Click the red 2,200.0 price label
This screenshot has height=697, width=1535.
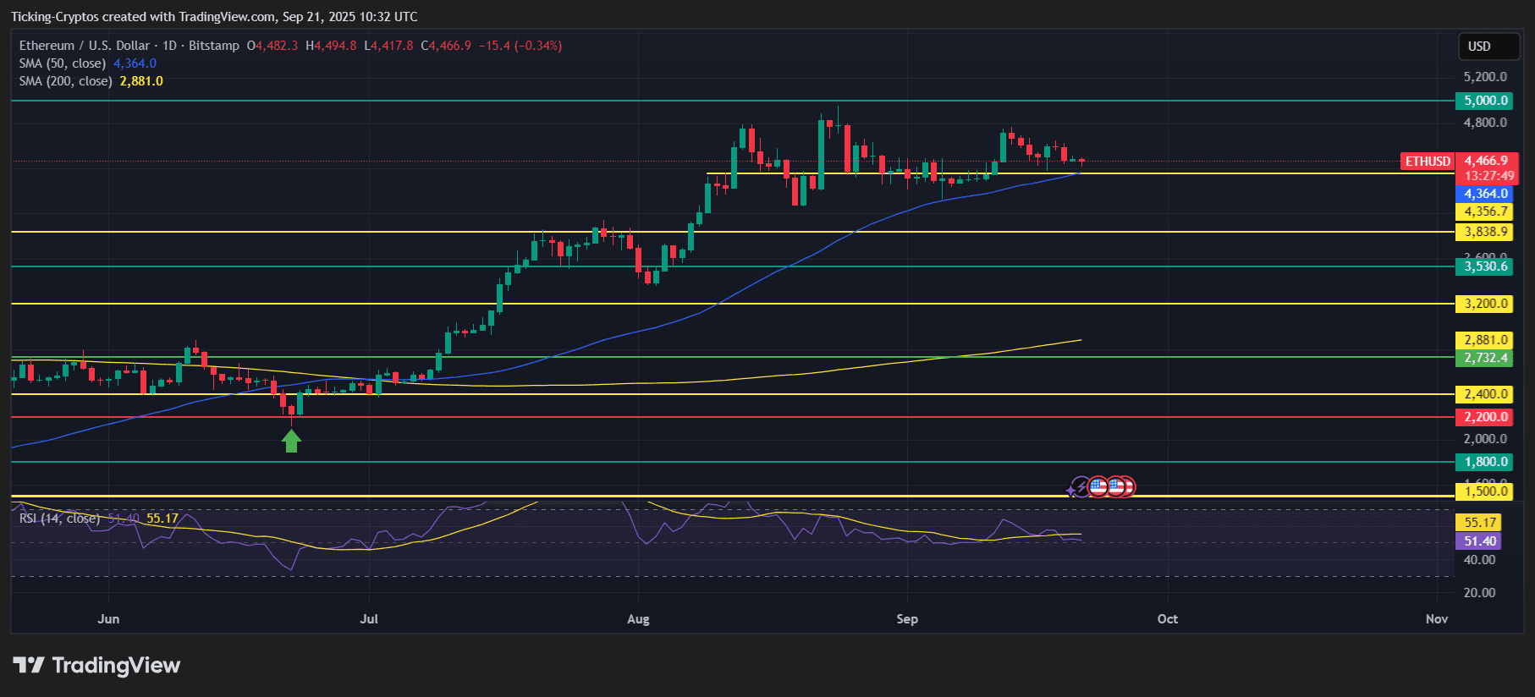tap(1485, 417)
